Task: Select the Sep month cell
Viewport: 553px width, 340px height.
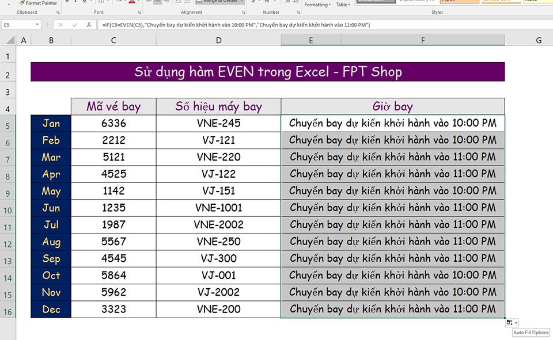Action: pos(51,259)
